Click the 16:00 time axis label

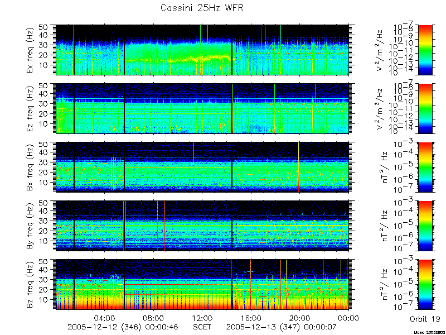pyautogui.click(x=251, y=318)
